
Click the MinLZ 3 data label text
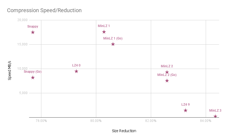215,111
